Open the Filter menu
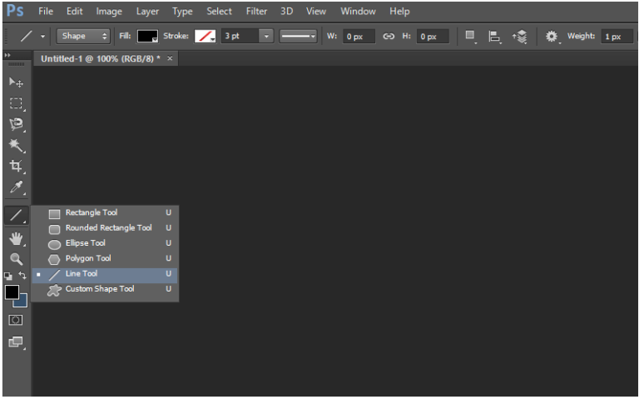 pos(256,12)
